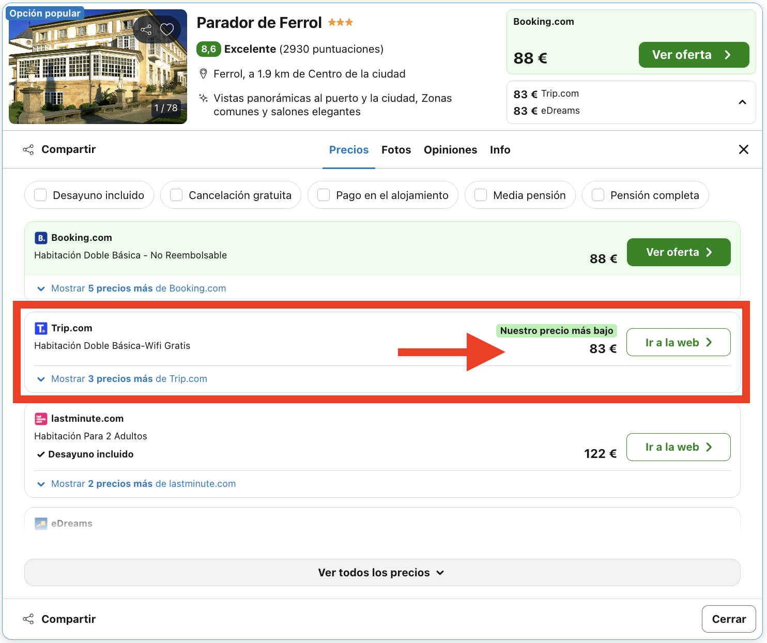Enable the Media pensión filter
767x643 pixels.
[x=480, y=195]
